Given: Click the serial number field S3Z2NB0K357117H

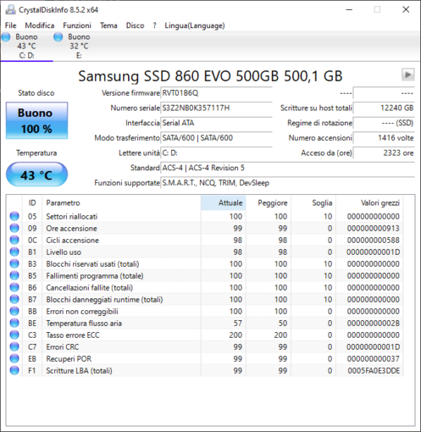Looking at the screenshot, I should [216, 108].
